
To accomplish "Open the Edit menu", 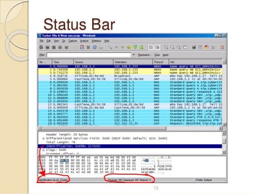I will coord(49,41).
